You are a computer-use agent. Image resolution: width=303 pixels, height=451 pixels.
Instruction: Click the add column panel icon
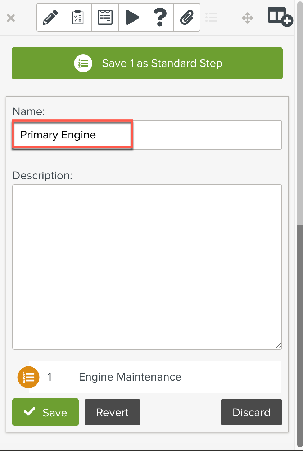pos(280,17)
